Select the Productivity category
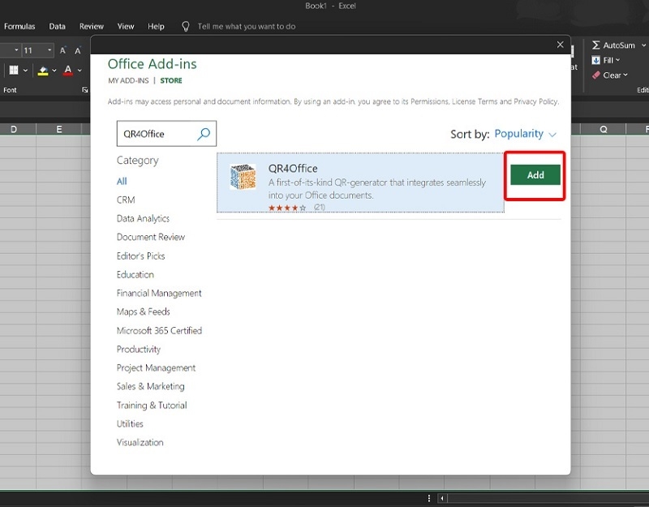Screen dimensions: 649x507 click(139, 350)
